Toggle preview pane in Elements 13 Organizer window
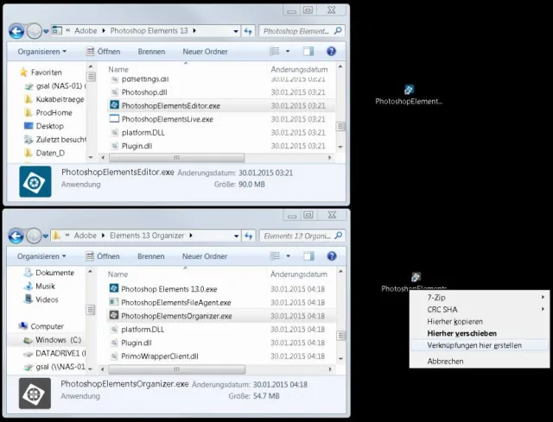 tap(309, 256)
